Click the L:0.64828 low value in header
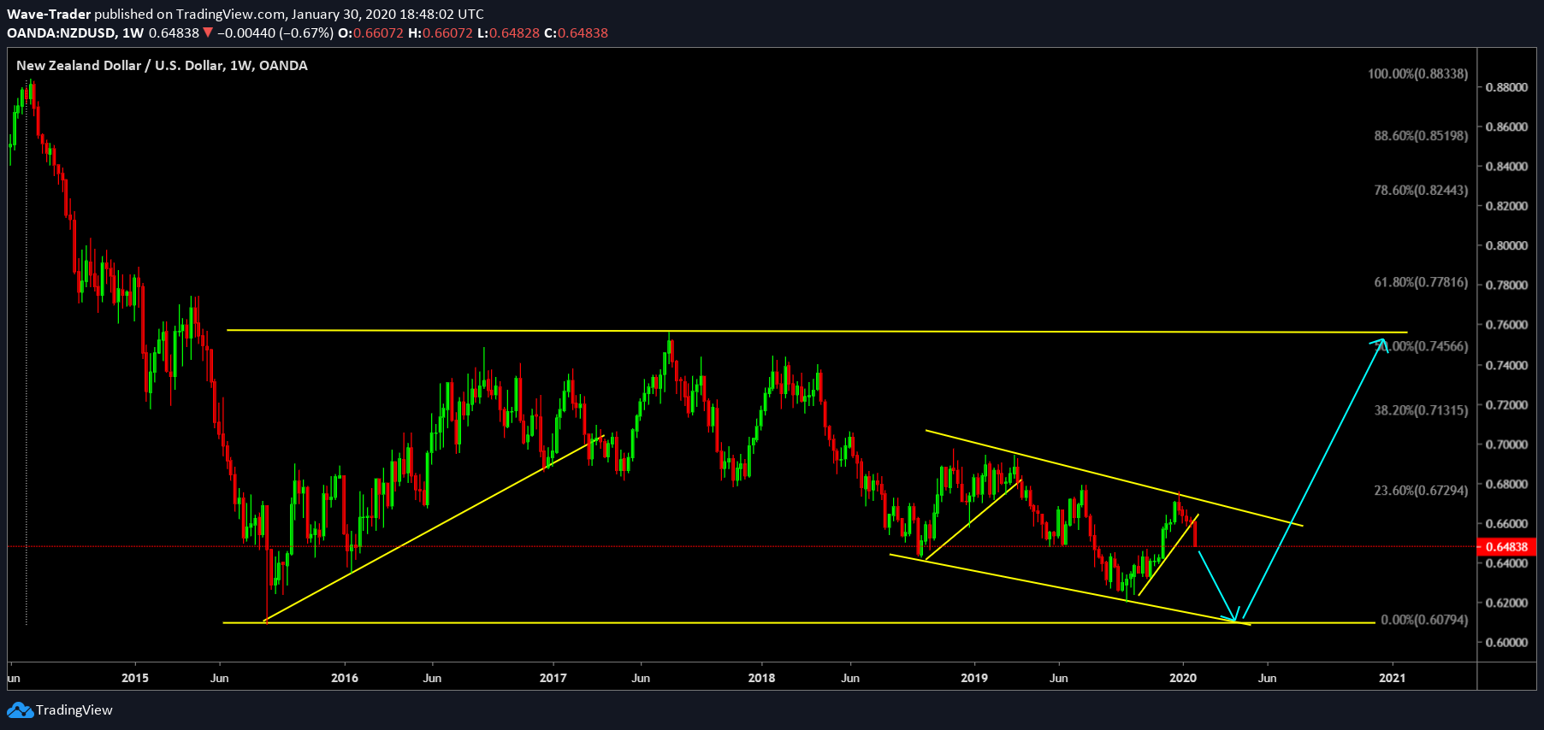Screen dimensions: 1544x730 pos(508,33)
